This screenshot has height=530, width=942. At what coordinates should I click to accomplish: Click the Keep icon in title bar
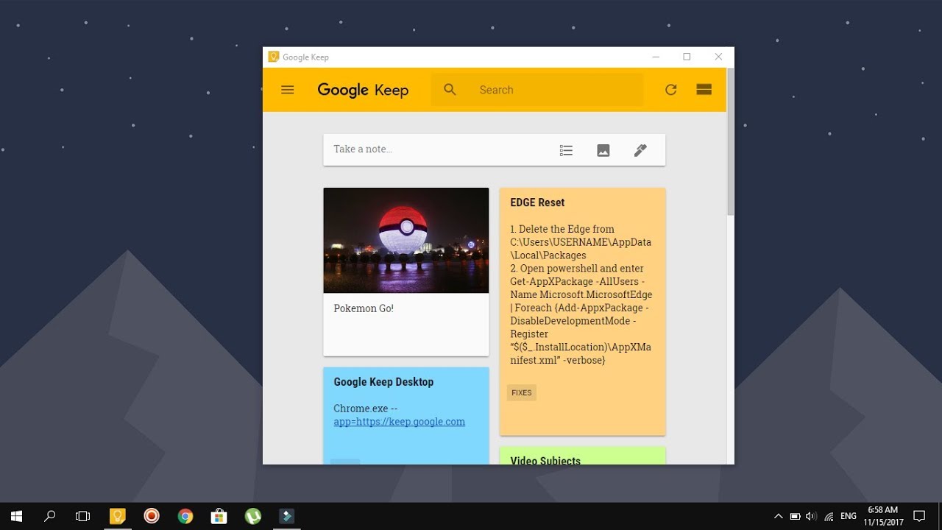(274, 57)
